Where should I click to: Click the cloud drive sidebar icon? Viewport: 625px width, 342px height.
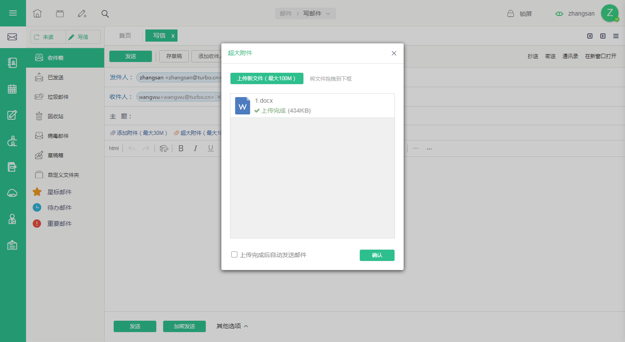click(13, 193)
